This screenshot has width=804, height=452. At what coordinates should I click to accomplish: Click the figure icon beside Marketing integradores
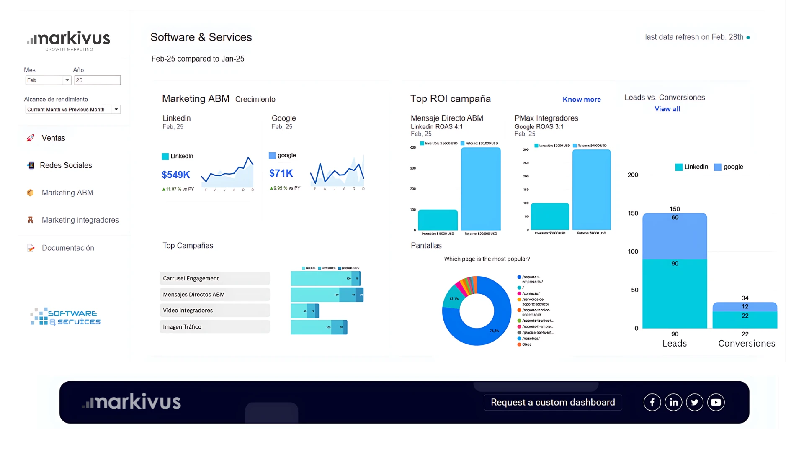click(31, 220)
